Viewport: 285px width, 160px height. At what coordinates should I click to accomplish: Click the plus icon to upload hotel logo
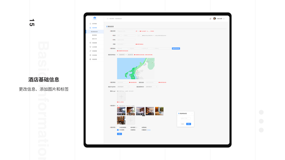point(121,97)
